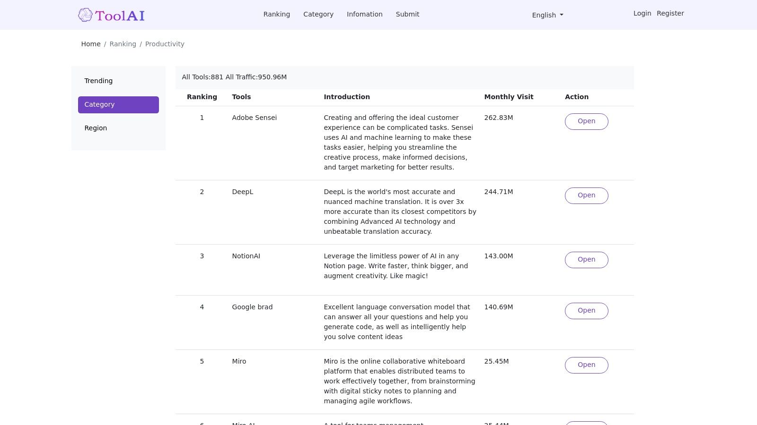Click the 244.71M monthly visit value

(499, 192)
